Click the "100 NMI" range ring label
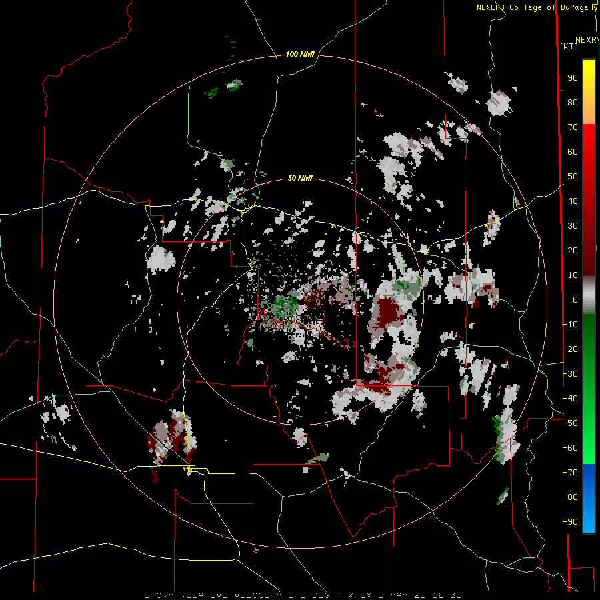Viewport: 600px width, 600px height. tap(300, 55)
